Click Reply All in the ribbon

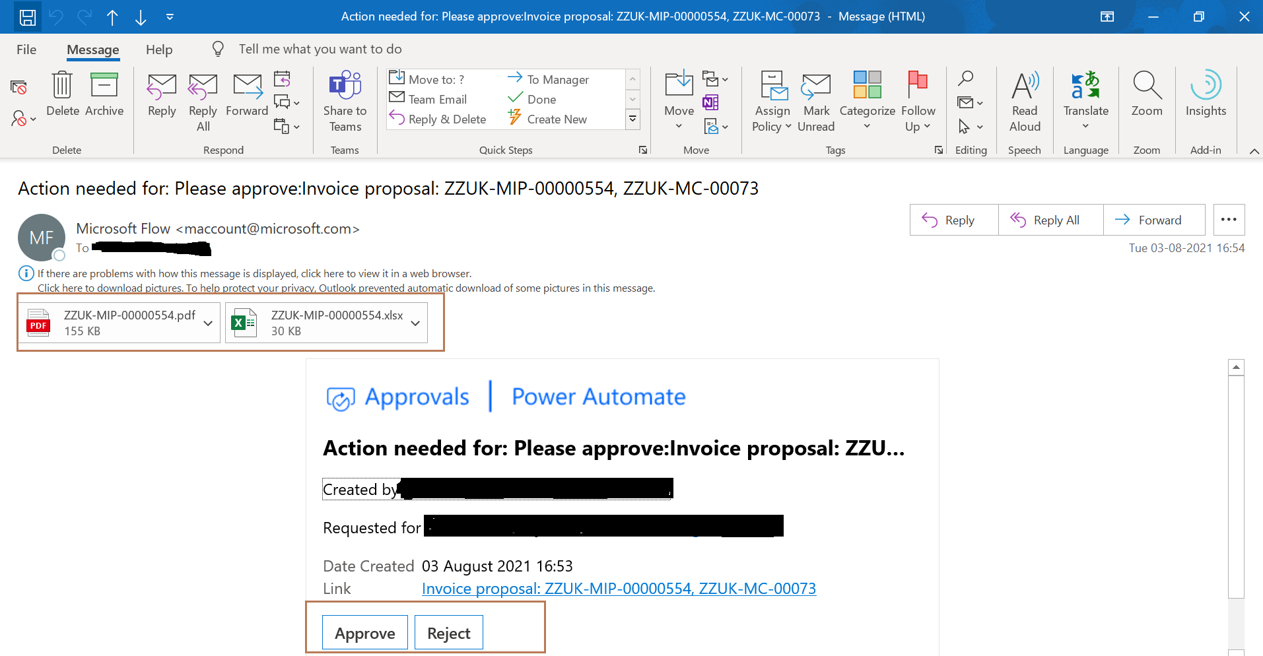coord(203,102)
